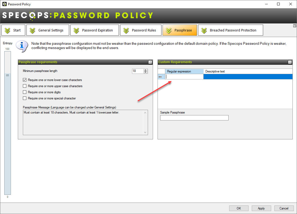This screenshot has width=297, height=214.
Task: Click the info speech bubble icon
Action: point(22,46)
